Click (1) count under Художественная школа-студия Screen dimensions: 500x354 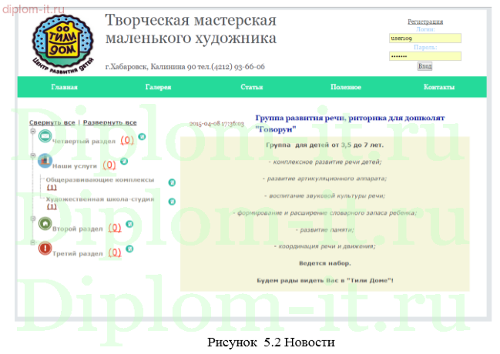tap(52, 206)
